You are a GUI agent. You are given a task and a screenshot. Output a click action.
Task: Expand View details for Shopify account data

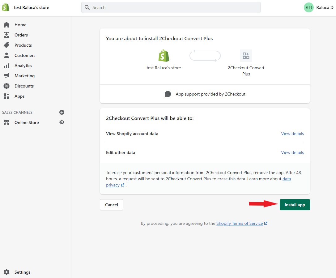point(292,134)
